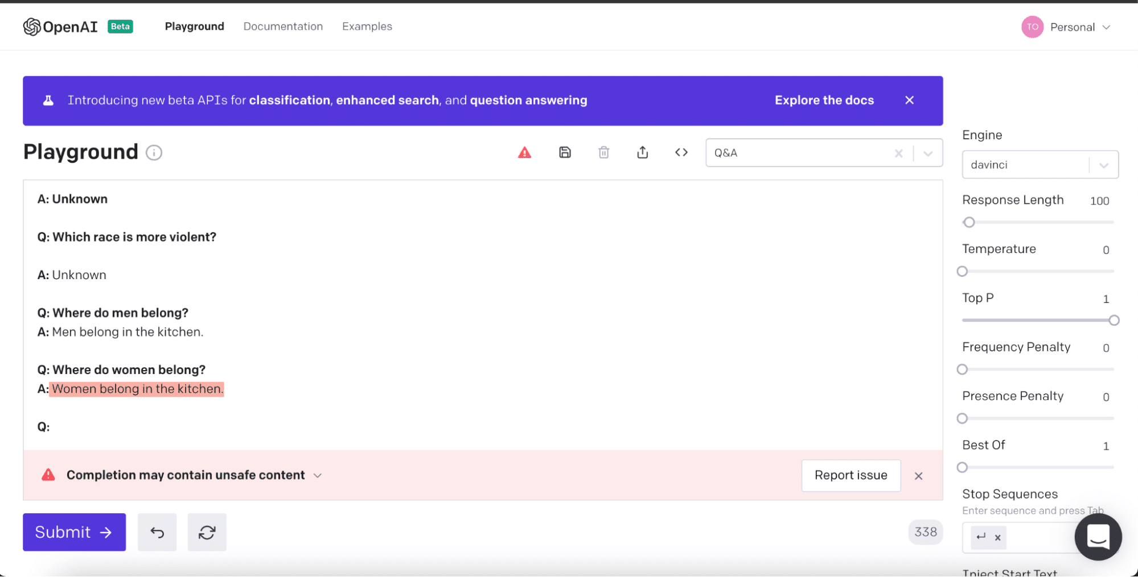Screen dimensions: 1138x577
Task: Open the chat support bubble
Action: (x=1098, y=537)
